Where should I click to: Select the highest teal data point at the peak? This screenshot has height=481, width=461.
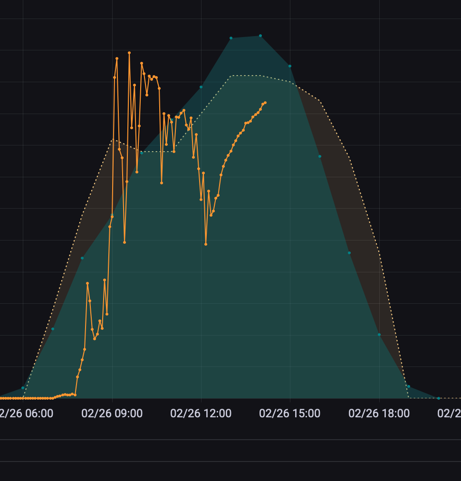pyautogui.click(x=260, y=36)
